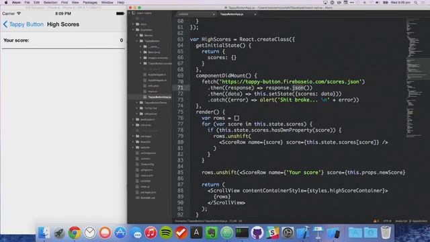Viewport: 430px width, 242px height.
Task: Open System Preferences gear icon
Action: pos(288,233)
